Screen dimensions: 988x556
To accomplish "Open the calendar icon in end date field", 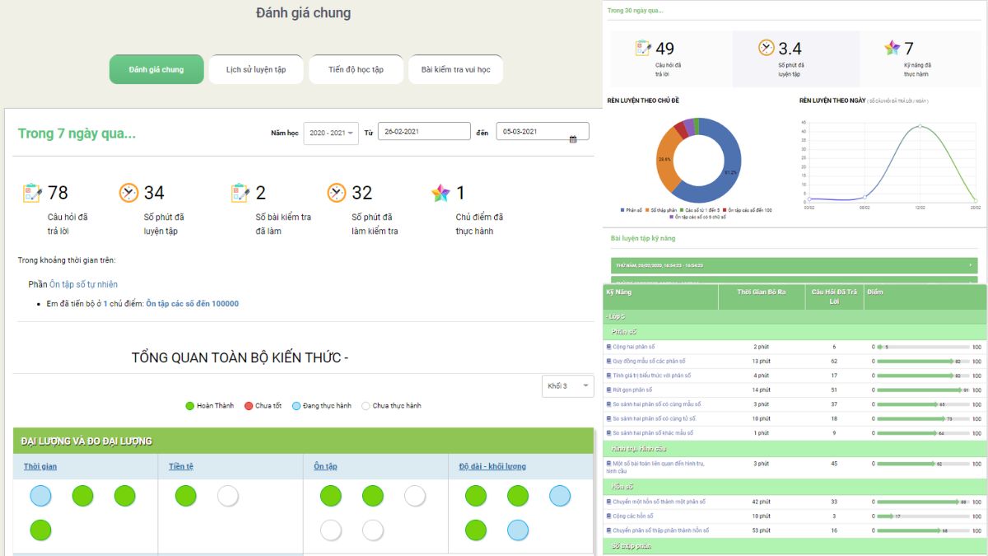I will [x=573, y=139].
